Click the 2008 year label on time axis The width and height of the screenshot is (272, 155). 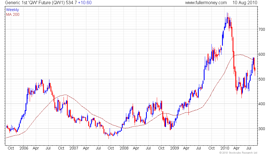coord(124,148)
